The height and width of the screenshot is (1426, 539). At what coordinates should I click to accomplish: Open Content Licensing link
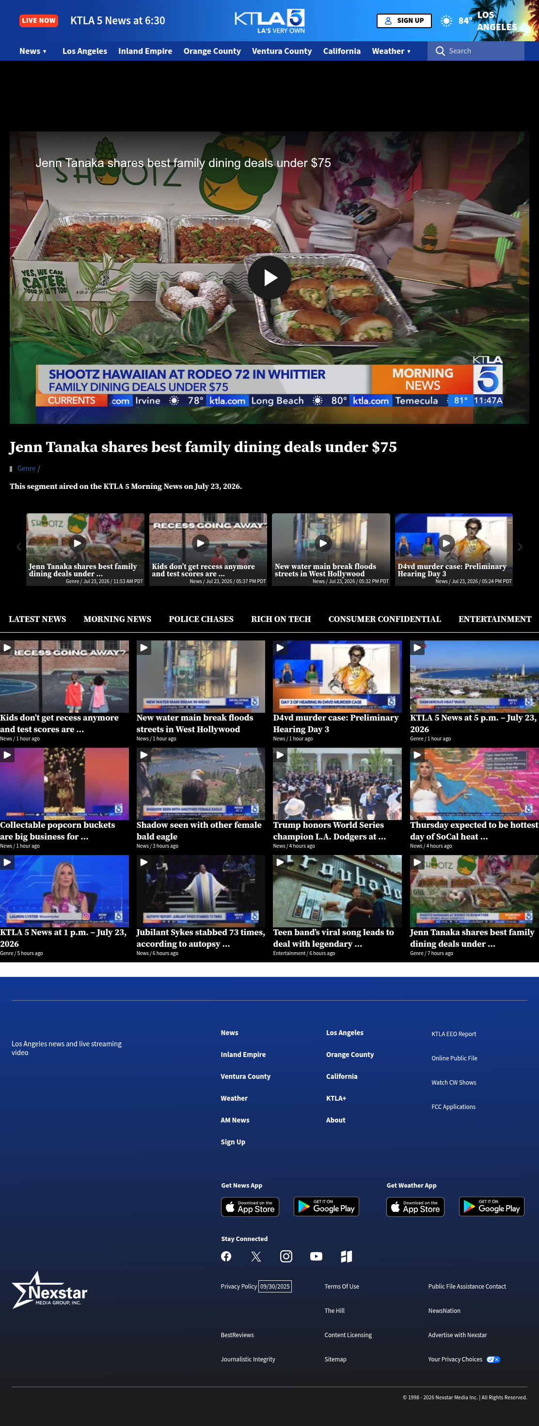coord(349,1335)
